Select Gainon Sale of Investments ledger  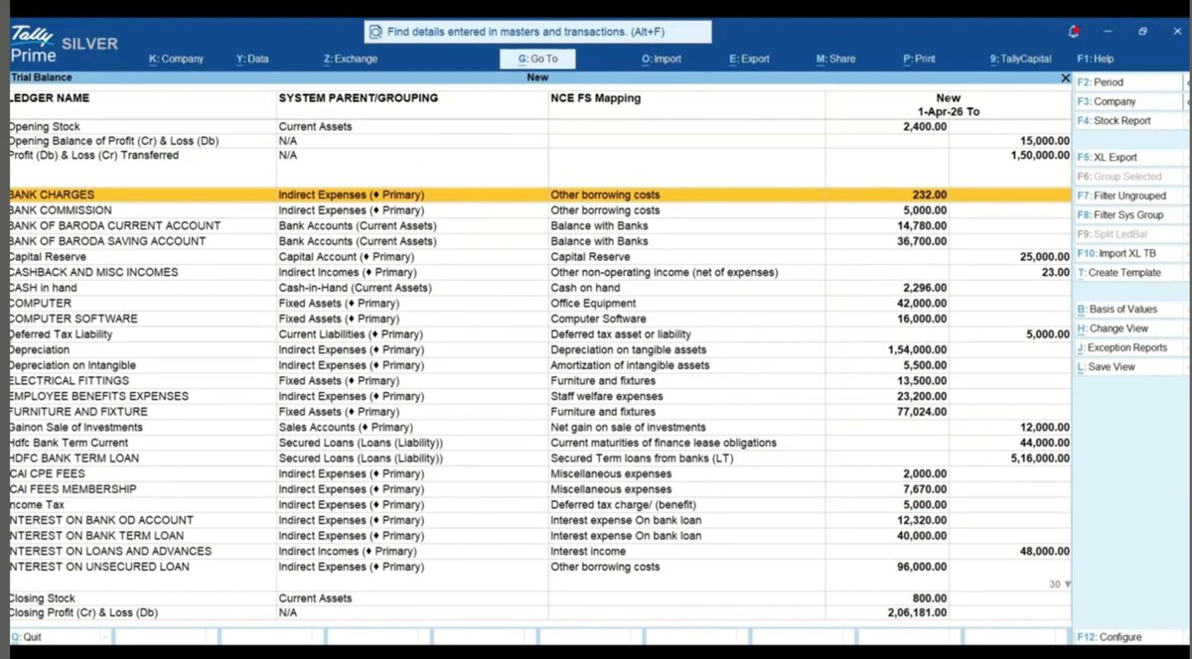pyautogui.click(x=75, y=428)
